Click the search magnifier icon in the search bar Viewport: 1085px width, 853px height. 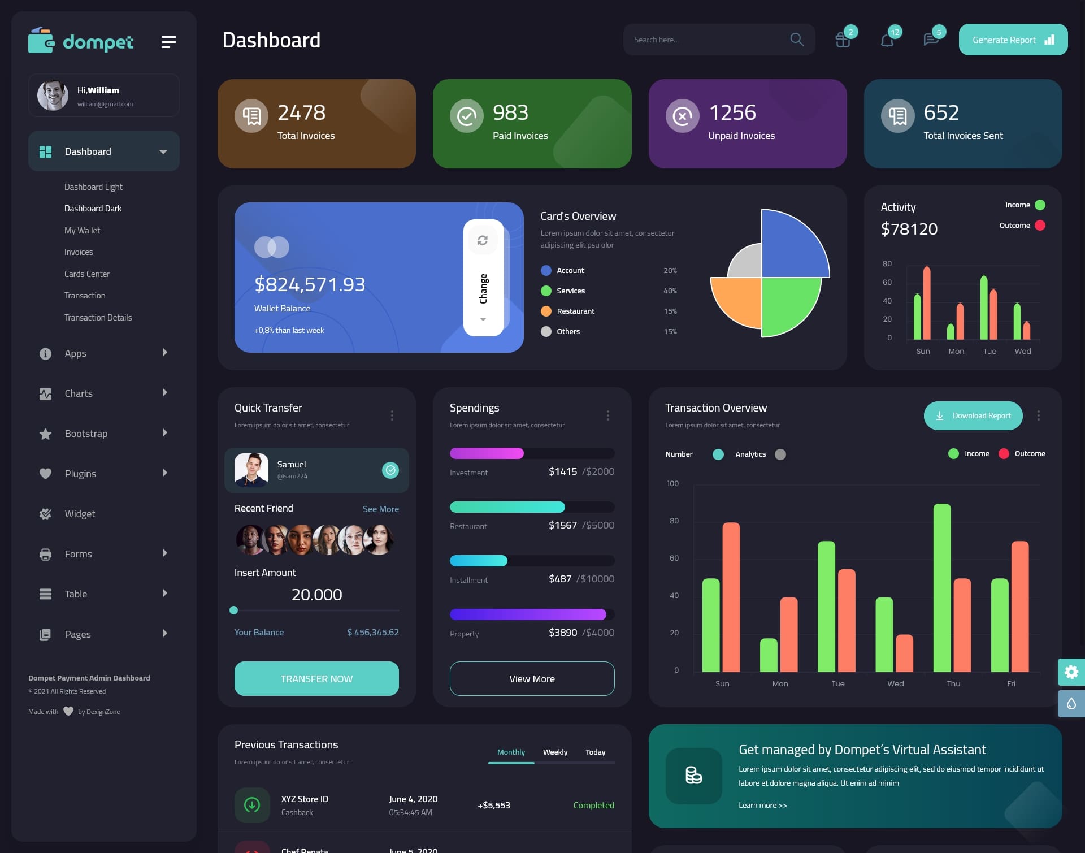click(797, 40)
